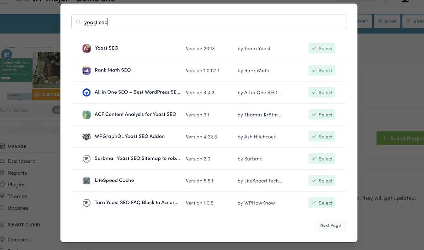Click the Rank Math SEO plugin name
424x250 pixels.
click(x=113, y=70)
